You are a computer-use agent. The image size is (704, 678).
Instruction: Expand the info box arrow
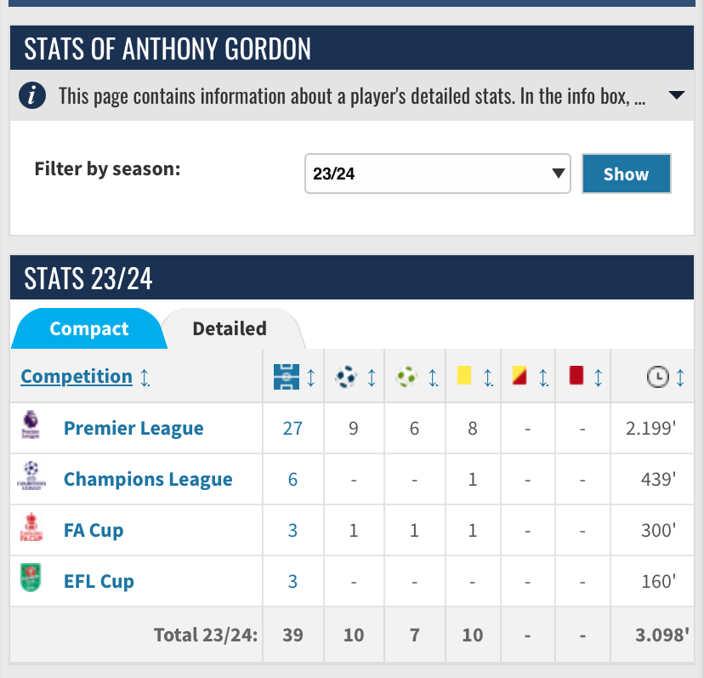(677, 95)
